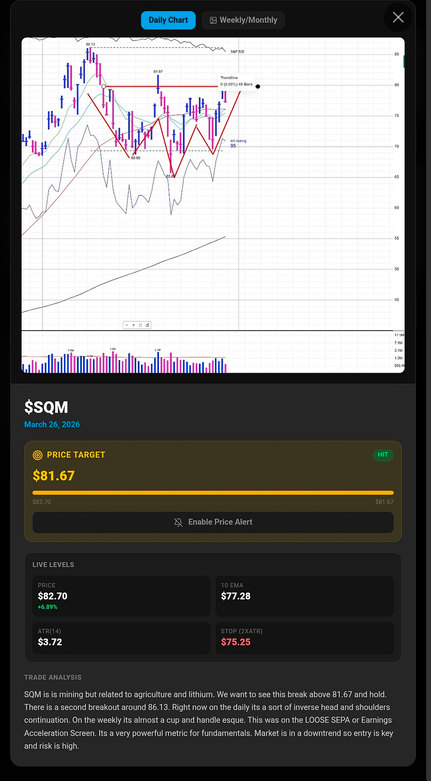The image size is (431, 781).
Task: Click the $82.70 label under progress bar
Action: point(41,502)
